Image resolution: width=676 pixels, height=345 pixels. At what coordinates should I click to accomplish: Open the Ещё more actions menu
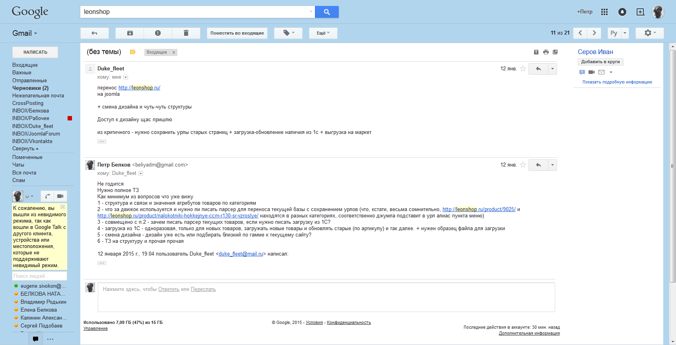tap(323, 33)
